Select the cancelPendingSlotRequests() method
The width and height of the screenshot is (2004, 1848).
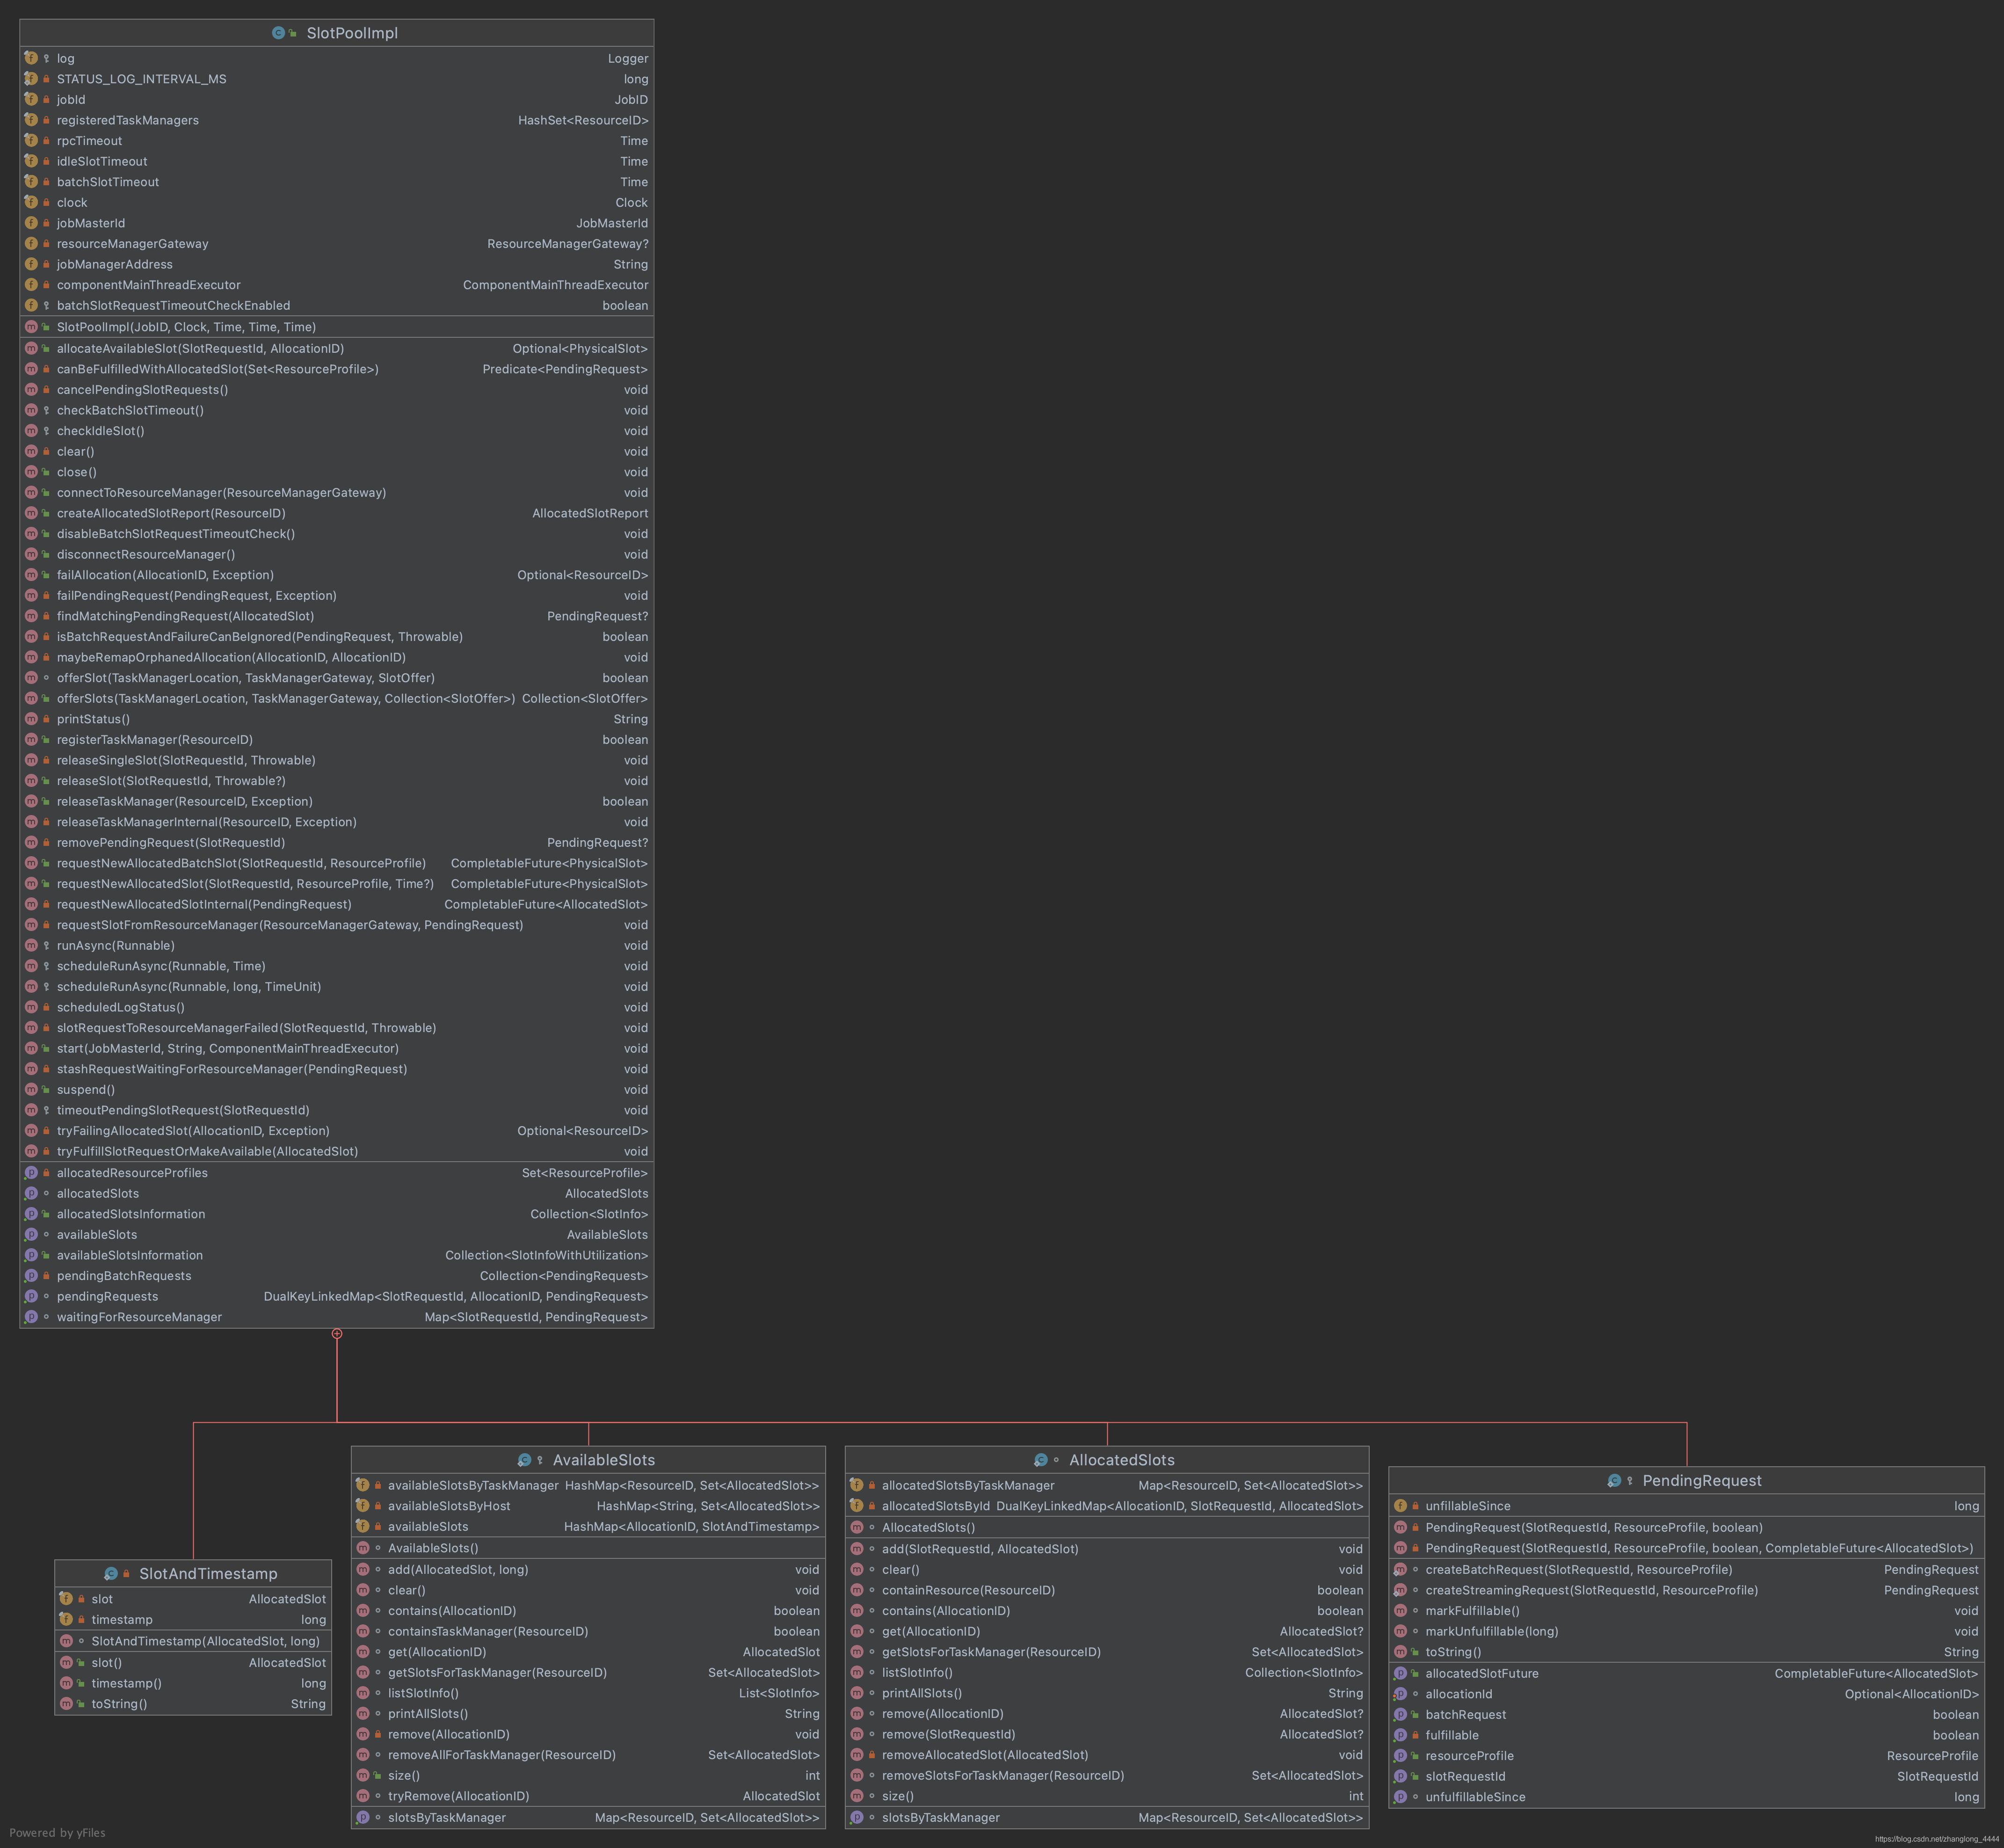(x=337, y=390)
